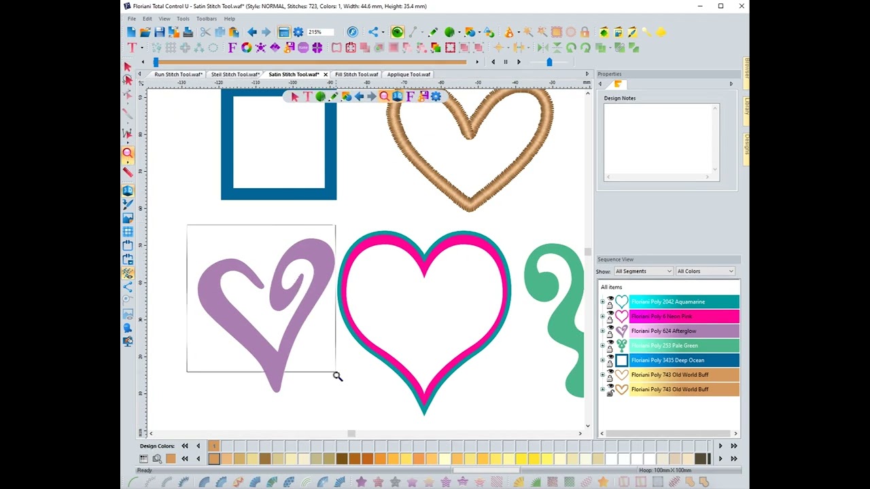Pause the stitch simulation playback

[506, 62]
